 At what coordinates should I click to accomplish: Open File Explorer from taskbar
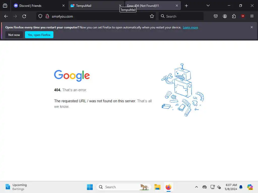pos(157,187)
